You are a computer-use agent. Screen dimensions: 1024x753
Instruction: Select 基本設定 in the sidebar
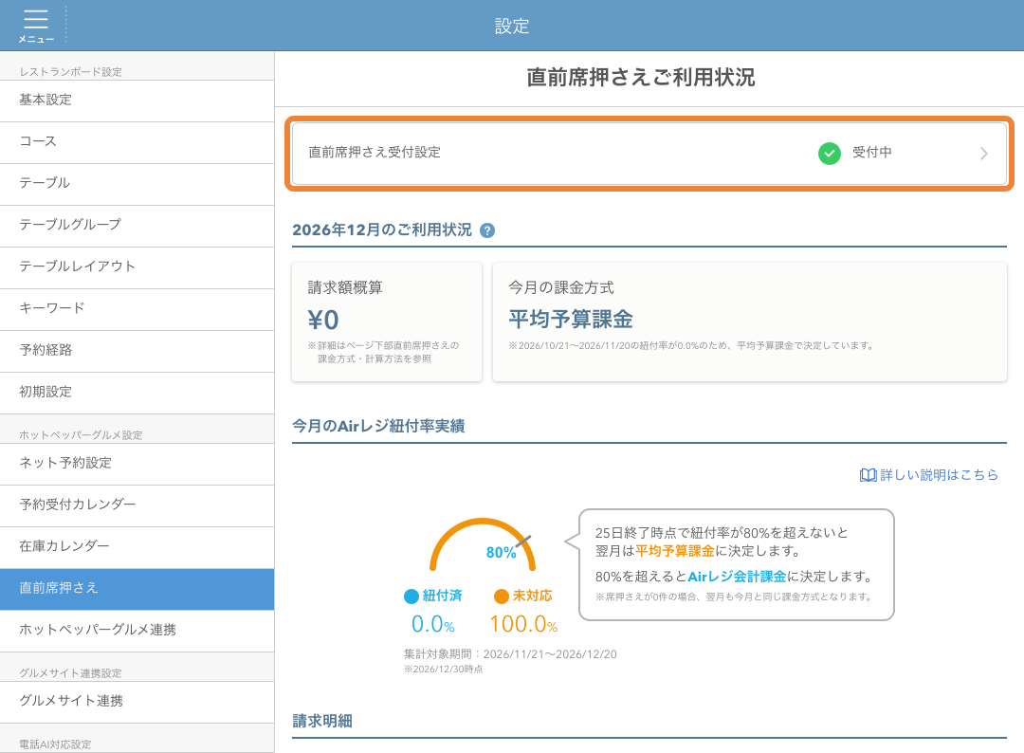pyautogui.click(x=137, y=101)
